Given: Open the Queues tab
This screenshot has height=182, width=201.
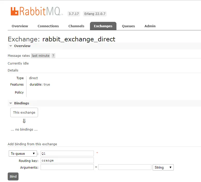Looking at the screenshot, I should 129,26.
